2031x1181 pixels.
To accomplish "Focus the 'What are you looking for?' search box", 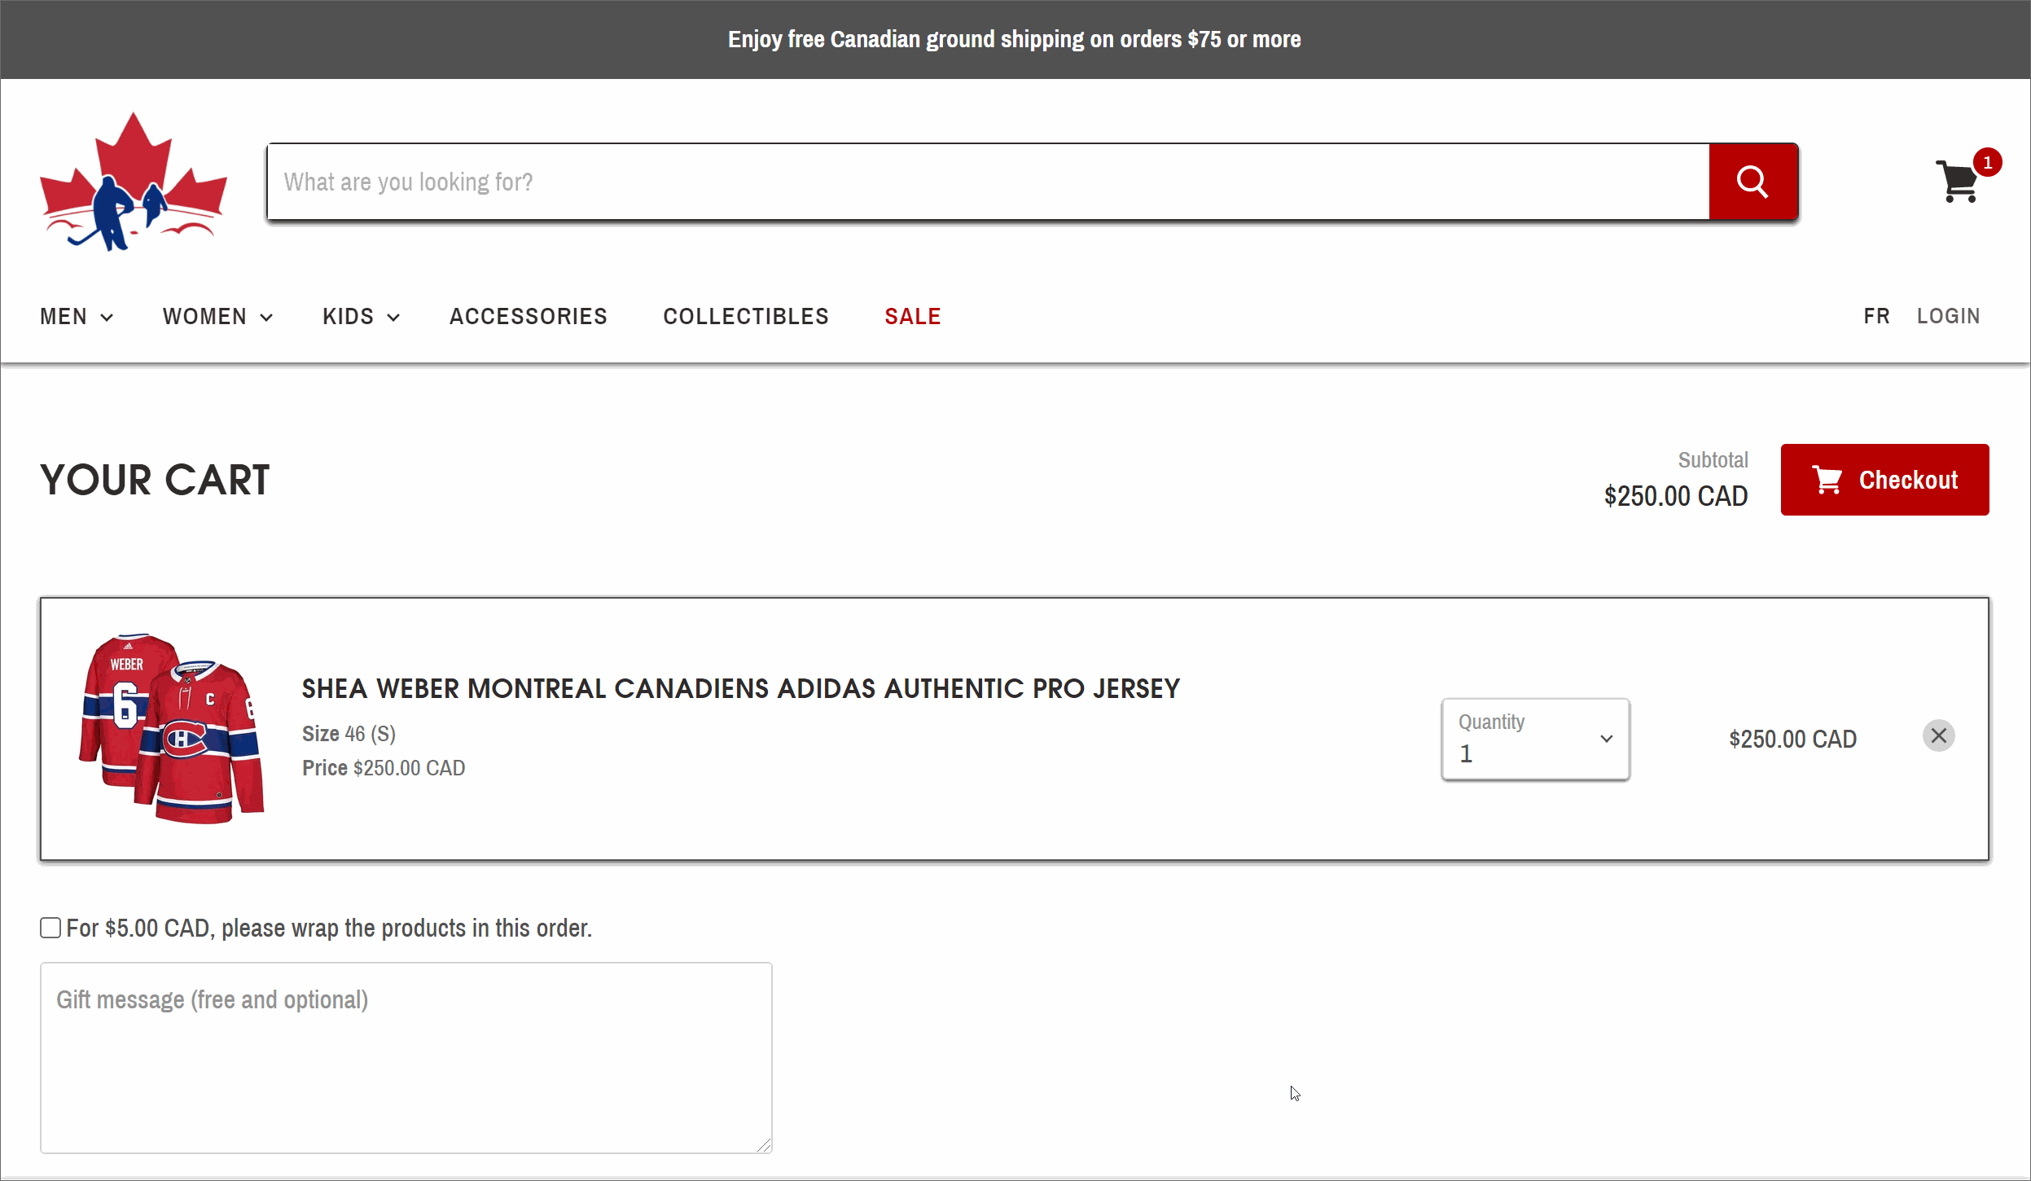I will click(988, 182).
